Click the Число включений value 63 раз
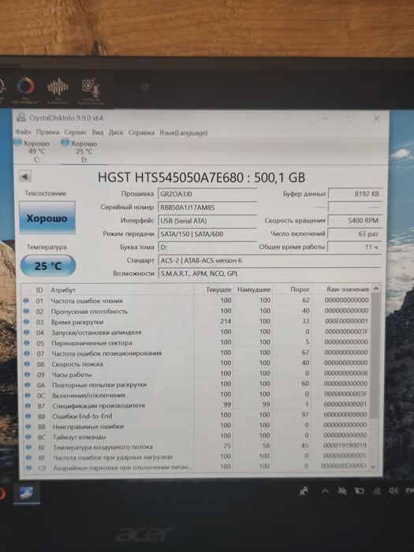 355,233
